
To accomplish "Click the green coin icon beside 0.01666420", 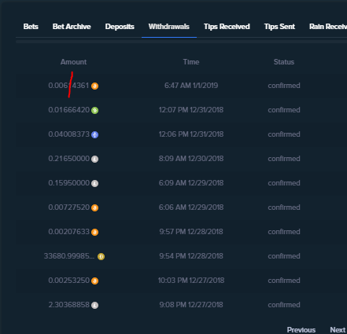I will coord(94,110).
